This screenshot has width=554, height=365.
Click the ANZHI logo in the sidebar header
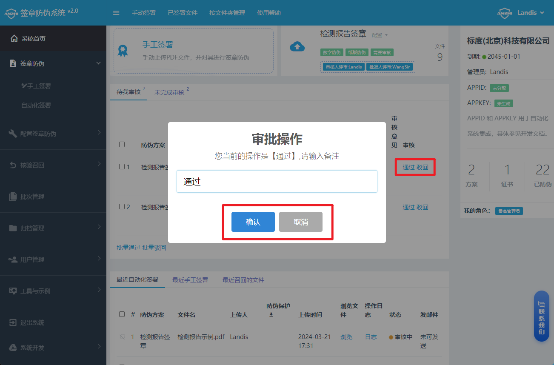click(x=11, y=12)
